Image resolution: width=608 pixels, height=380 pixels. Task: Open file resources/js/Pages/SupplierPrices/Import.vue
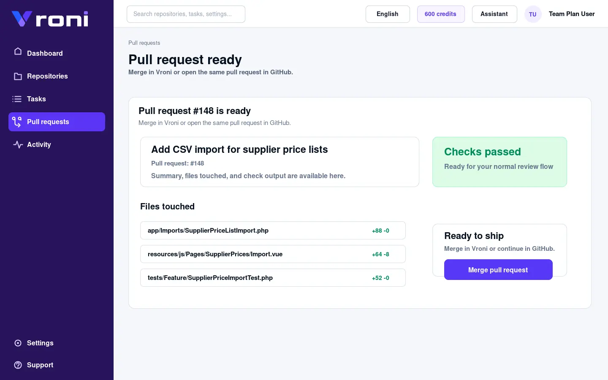pos(273,254)
